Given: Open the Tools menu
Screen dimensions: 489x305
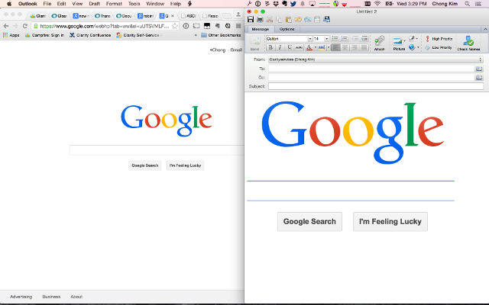Looking at the screenshot, I should click(x=134, y=4).
